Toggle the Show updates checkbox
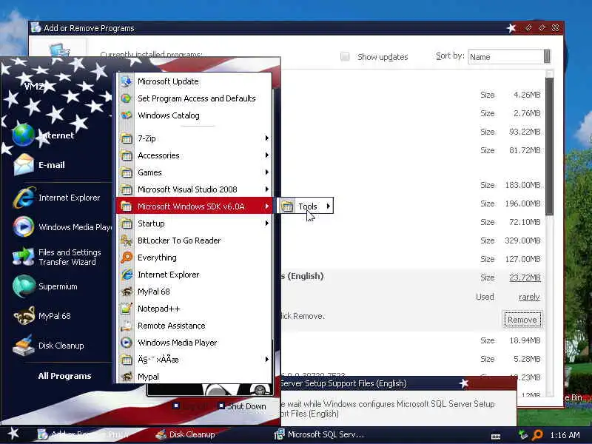The image size is (592, 444). [x=345, y=57]
